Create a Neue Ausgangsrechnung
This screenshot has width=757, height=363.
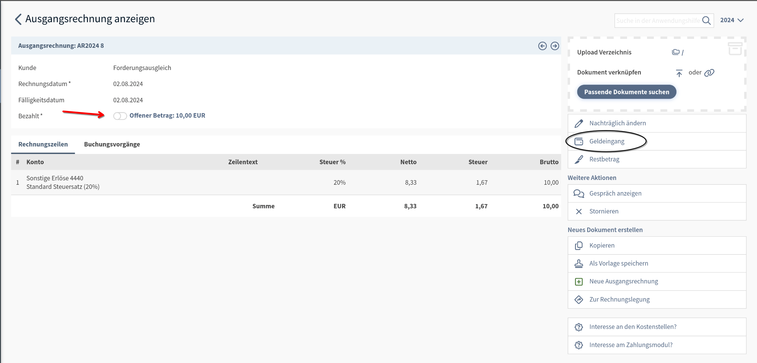pyautogui.click(x=623, y=281)
